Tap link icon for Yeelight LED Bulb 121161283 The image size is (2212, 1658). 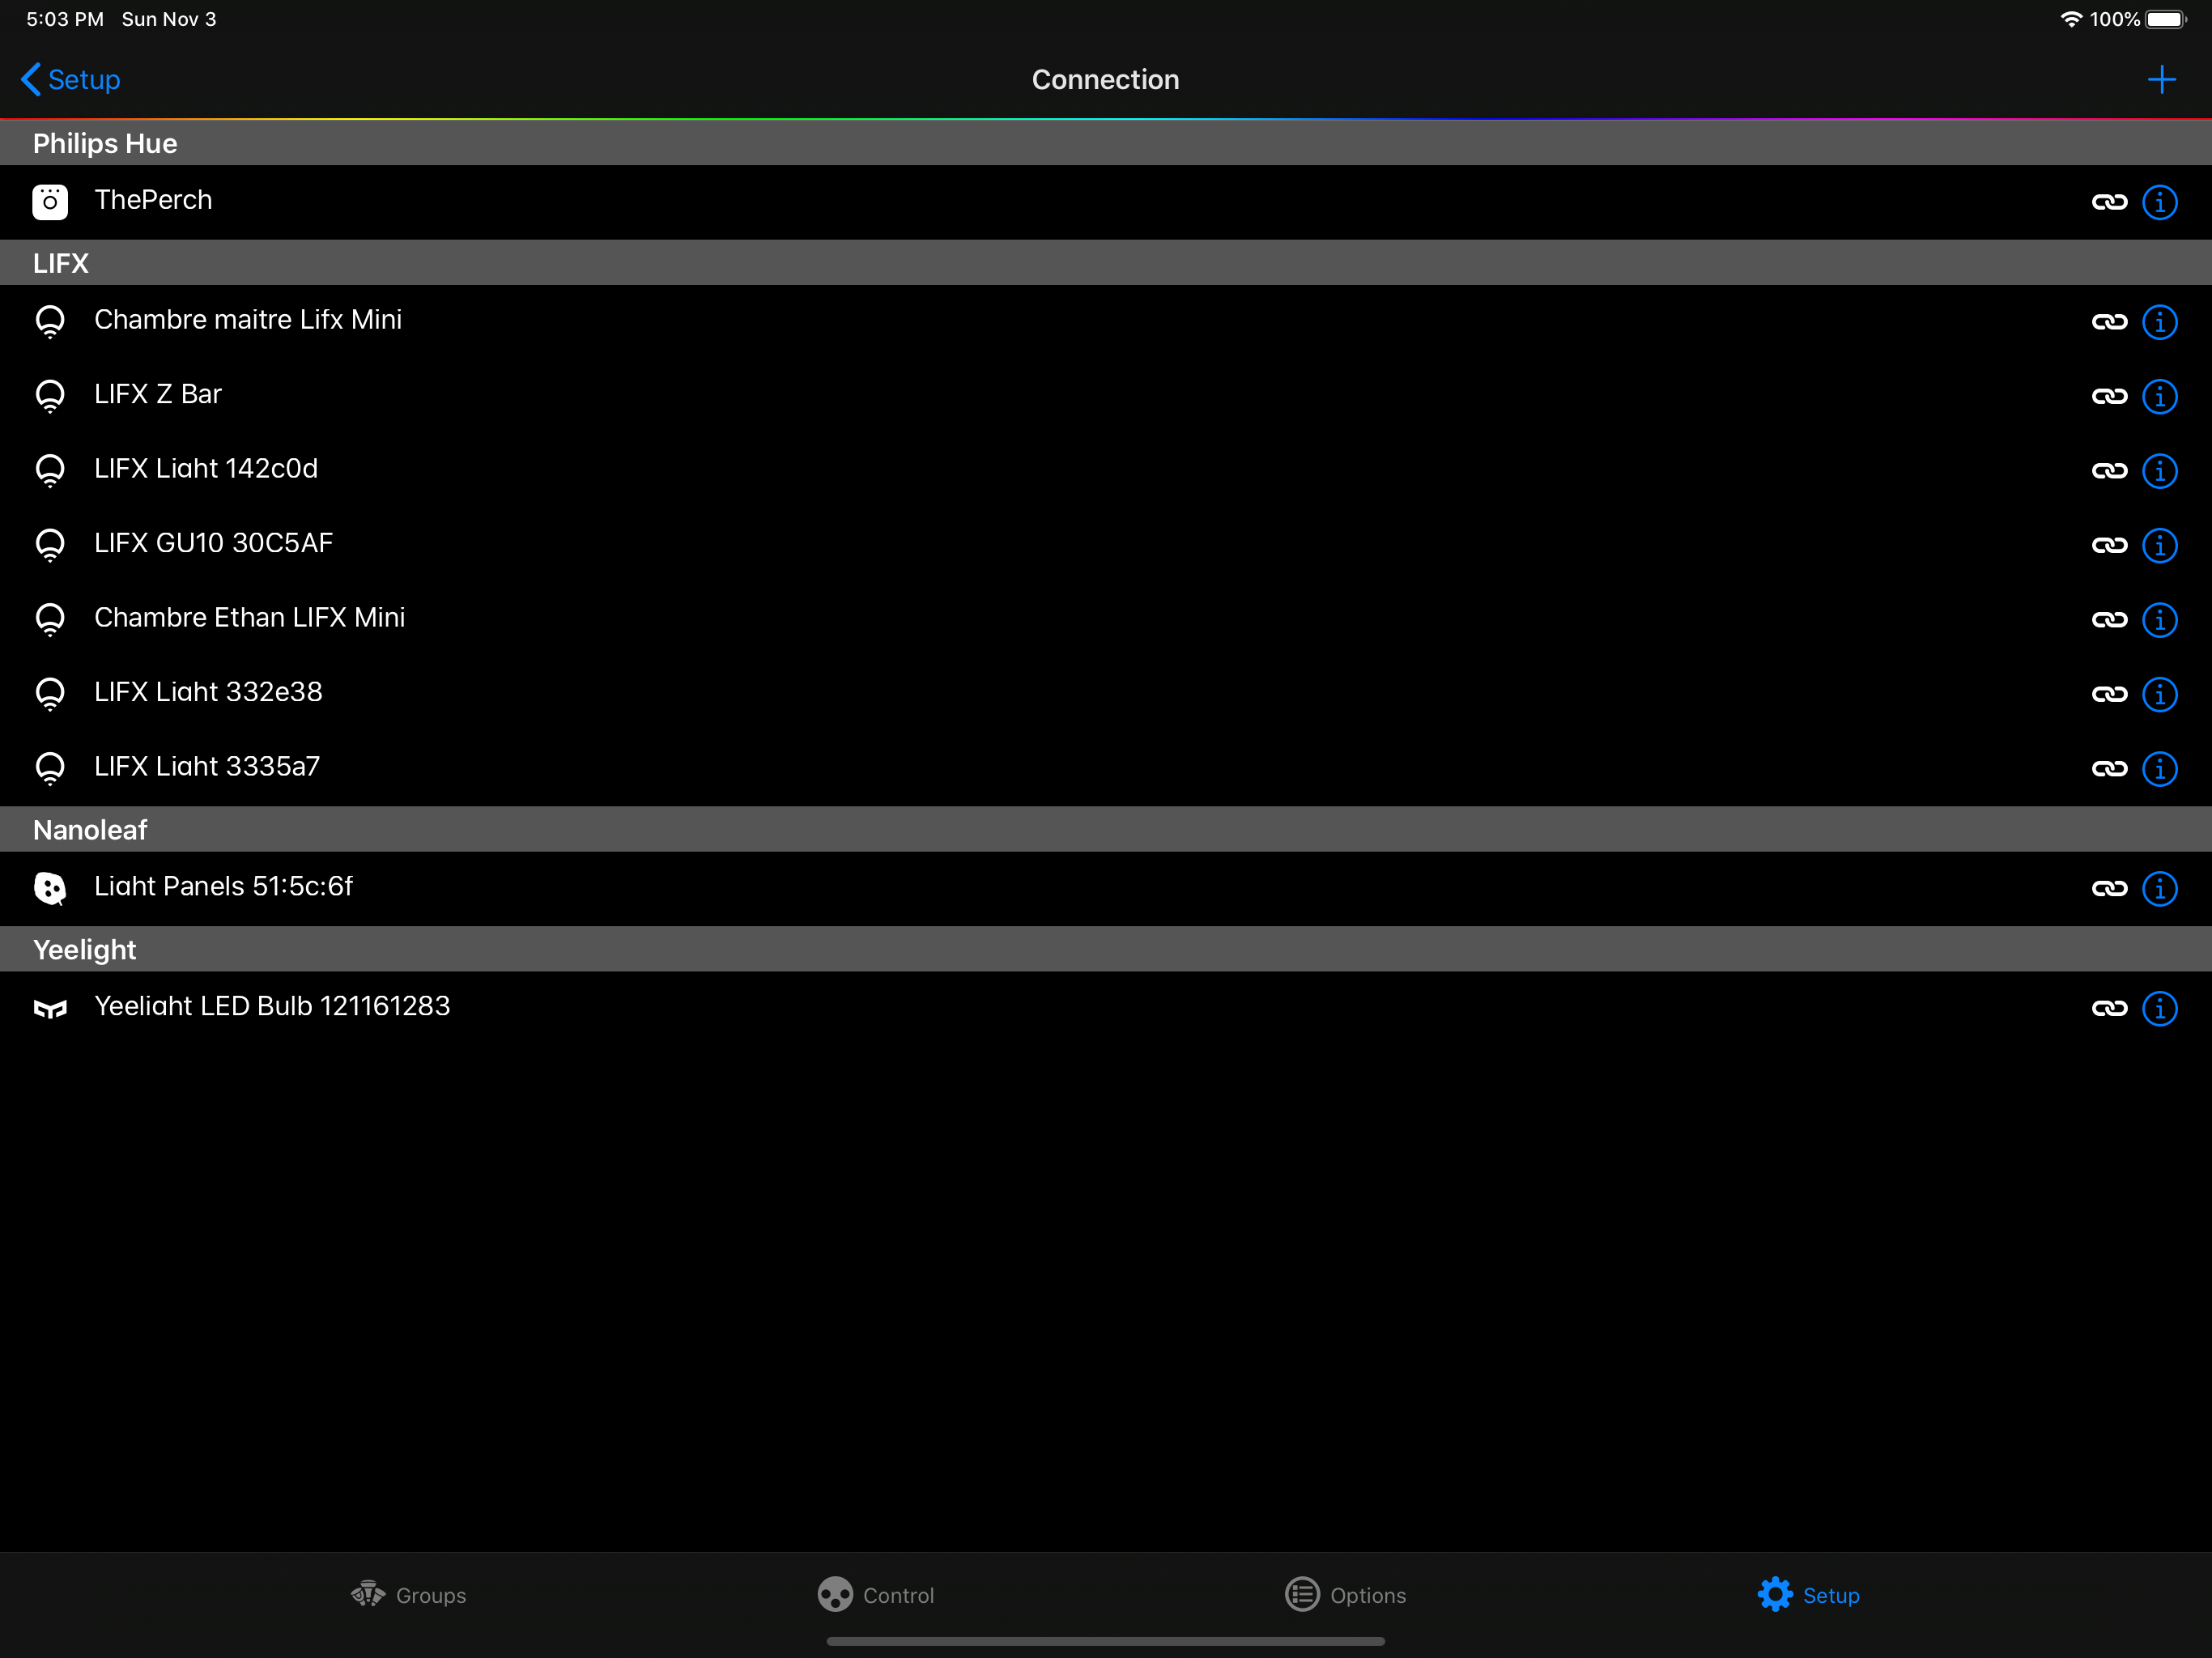[x=2109, y=1008]
